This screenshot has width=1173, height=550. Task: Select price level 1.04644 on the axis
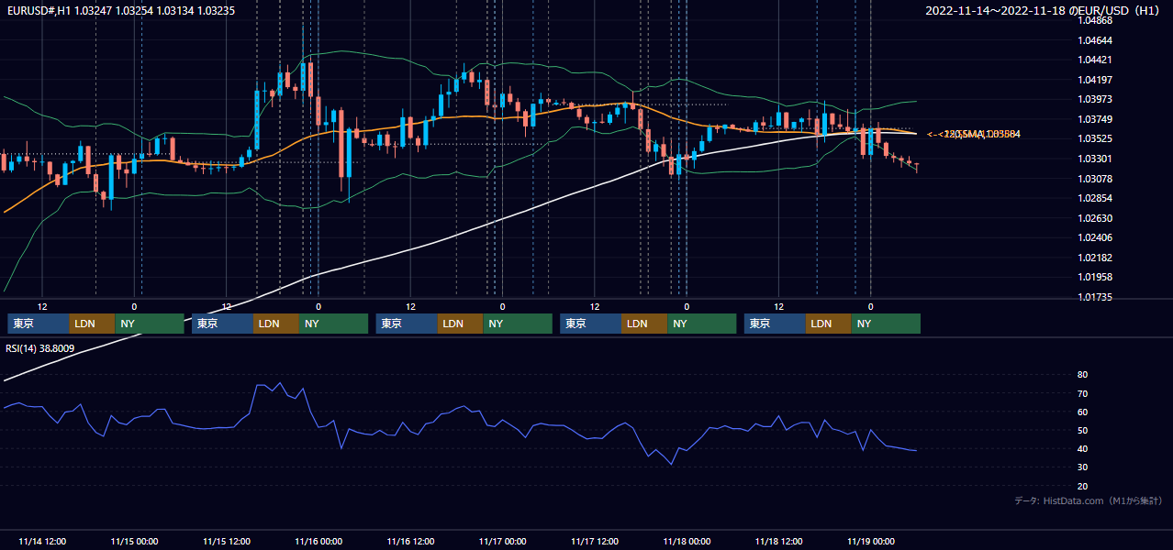point(1095,40)
